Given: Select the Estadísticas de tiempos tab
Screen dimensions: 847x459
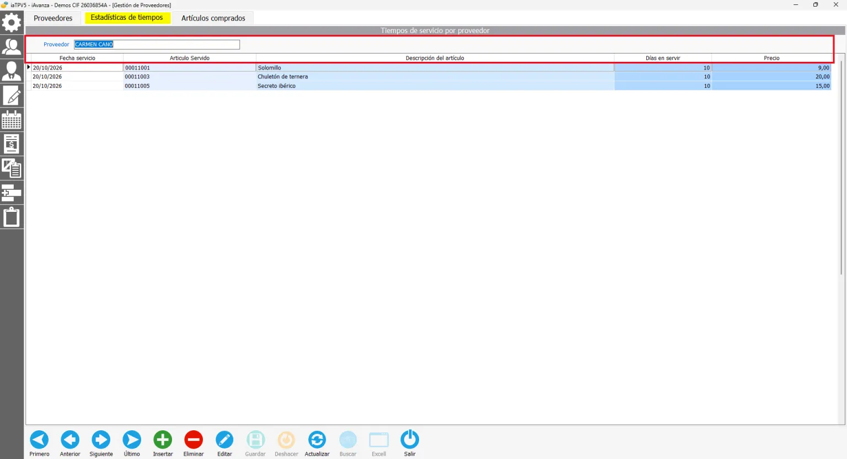Looking at the screenshot, I should coord(127,18).
